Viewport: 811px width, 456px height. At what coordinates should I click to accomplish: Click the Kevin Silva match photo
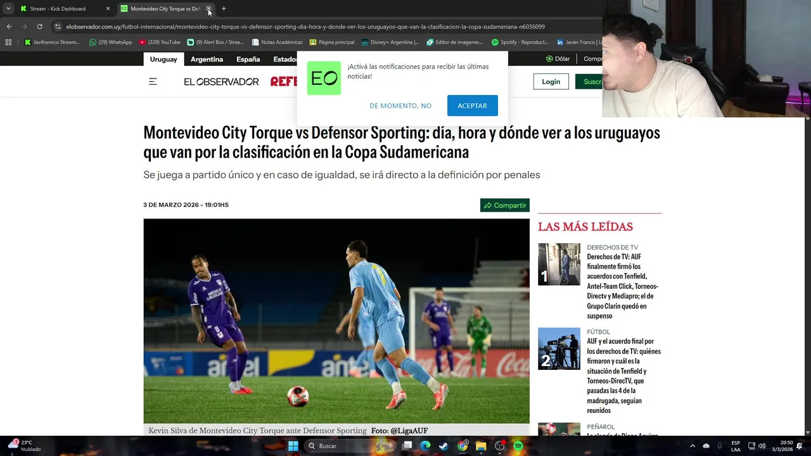coord(336,321)
